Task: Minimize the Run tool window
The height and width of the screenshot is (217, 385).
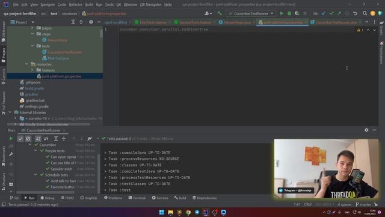Action: 374,130
